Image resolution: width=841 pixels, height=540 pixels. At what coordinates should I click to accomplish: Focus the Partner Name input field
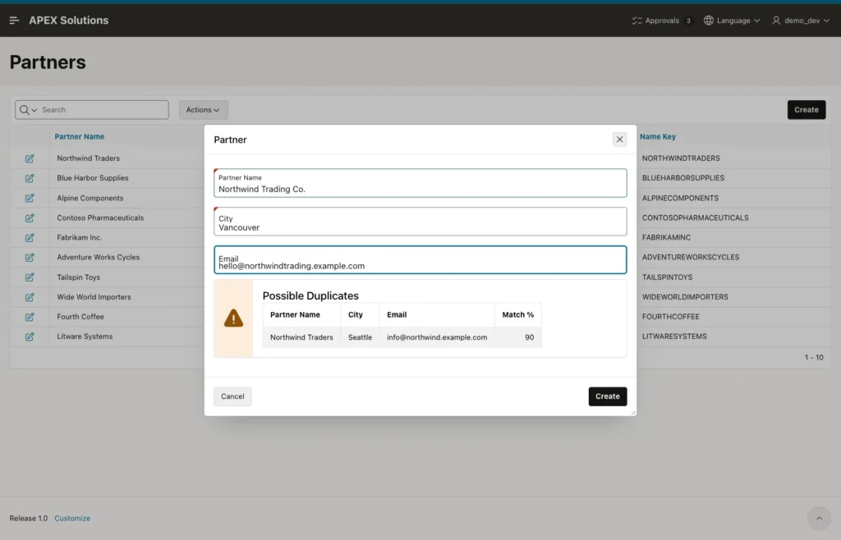[x=420, y=183]
